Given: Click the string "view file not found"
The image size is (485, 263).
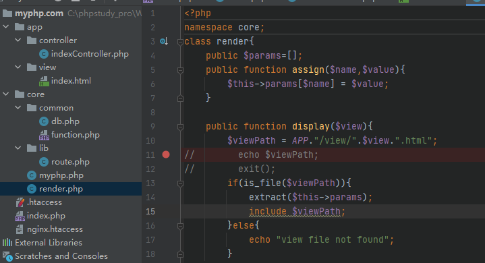Looking at the screenshot, I should coord(332,240).
